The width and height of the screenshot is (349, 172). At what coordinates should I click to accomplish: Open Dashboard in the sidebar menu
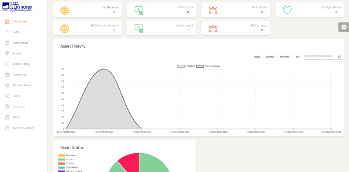(20, 21)
